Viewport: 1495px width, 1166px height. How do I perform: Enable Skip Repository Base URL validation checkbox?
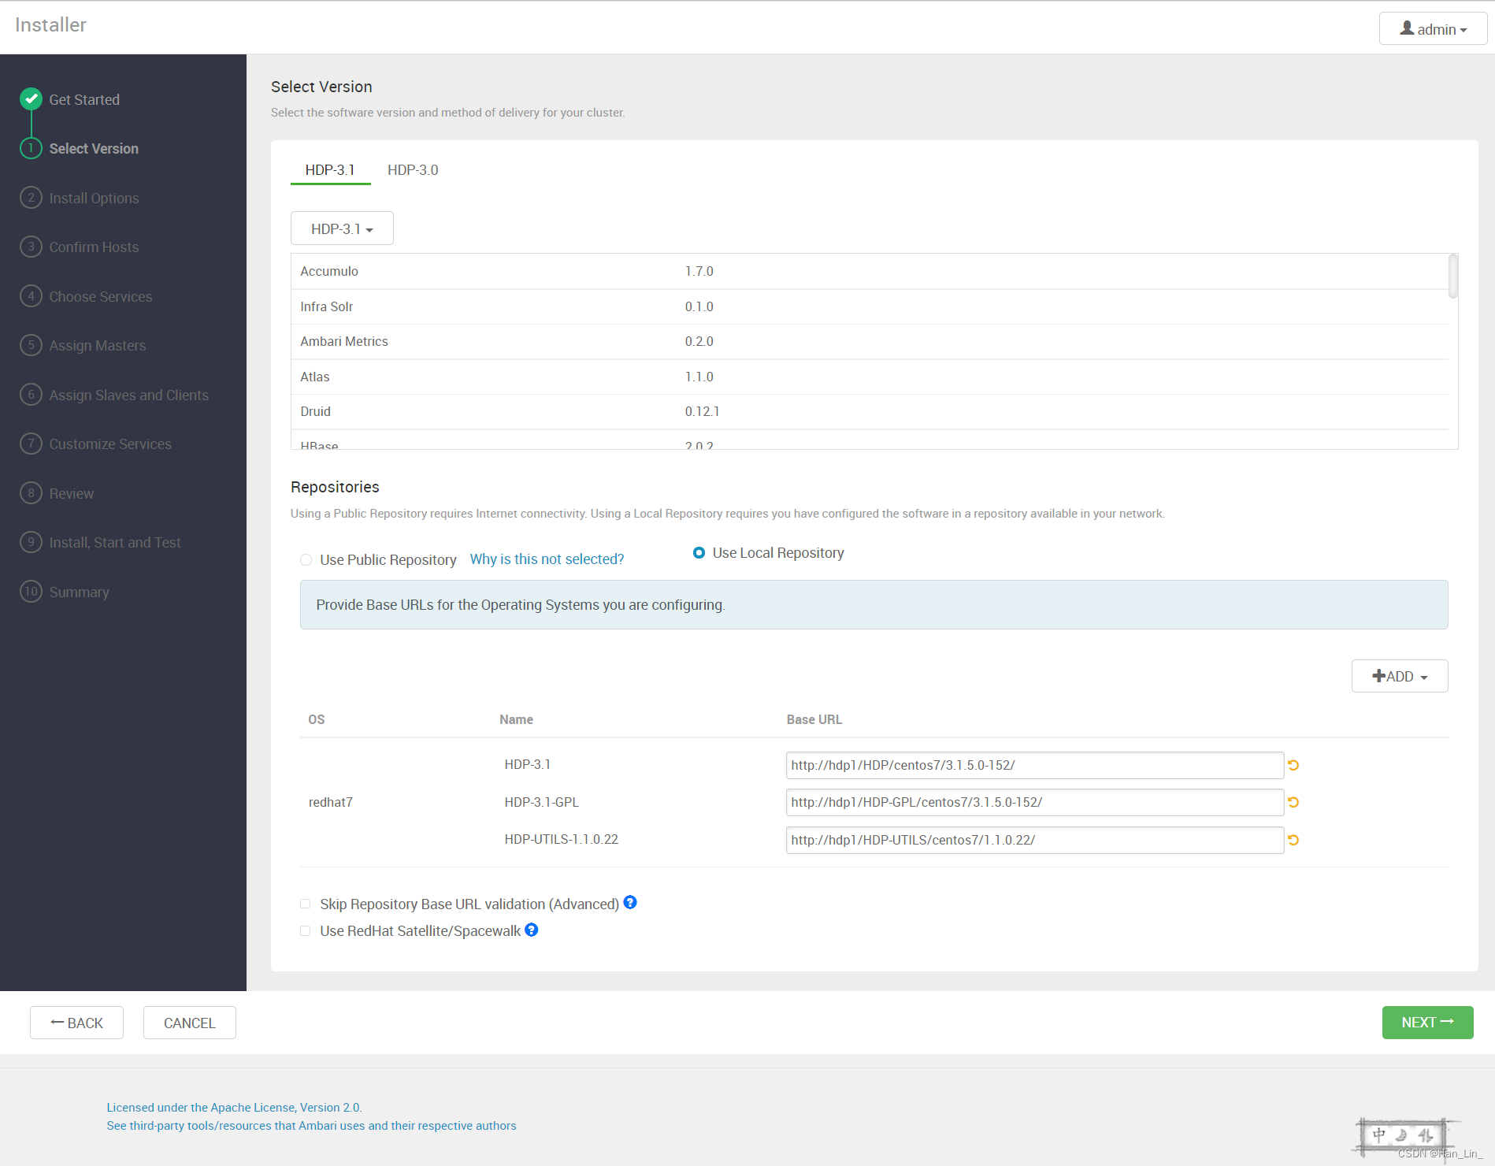click(x=306, y=904)
